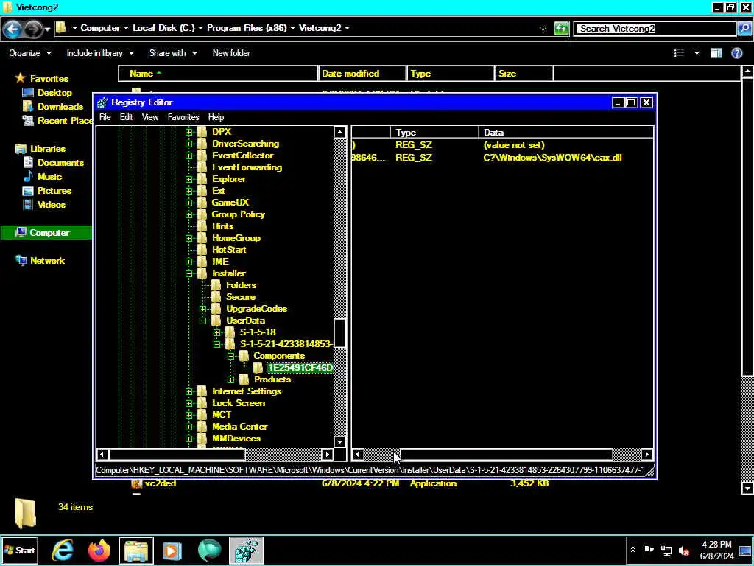Viewport: 754px width, 566px height.
Task: Open the view options dropdown arrow
Action: pyautogui.click(x=697, y=53)
